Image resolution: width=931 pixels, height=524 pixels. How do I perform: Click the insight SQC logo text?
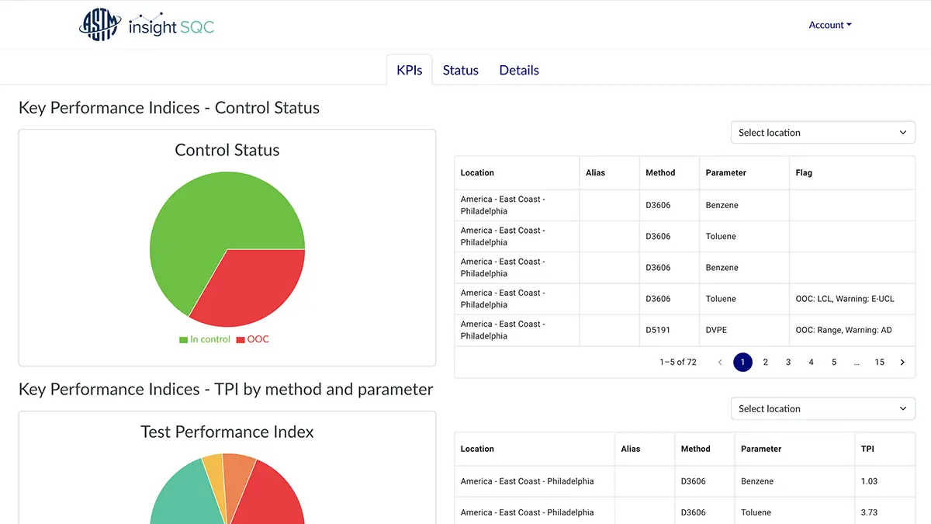pos(171,26)
